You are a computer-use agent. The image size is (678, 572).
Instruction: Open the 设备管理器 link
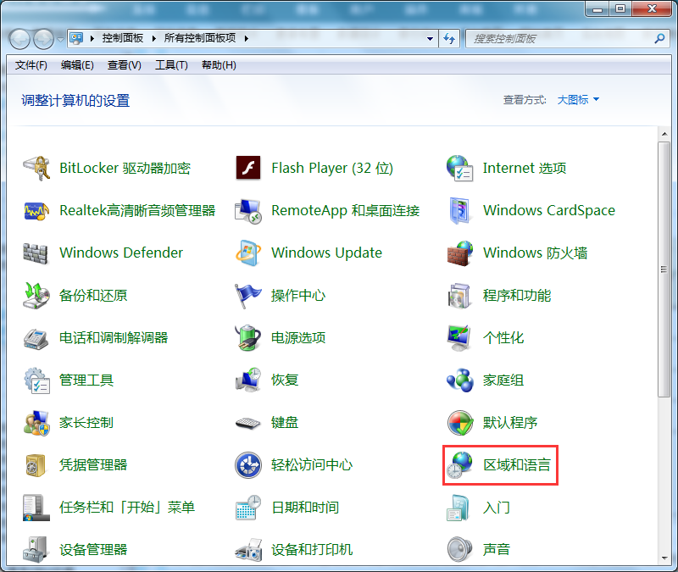93,549
